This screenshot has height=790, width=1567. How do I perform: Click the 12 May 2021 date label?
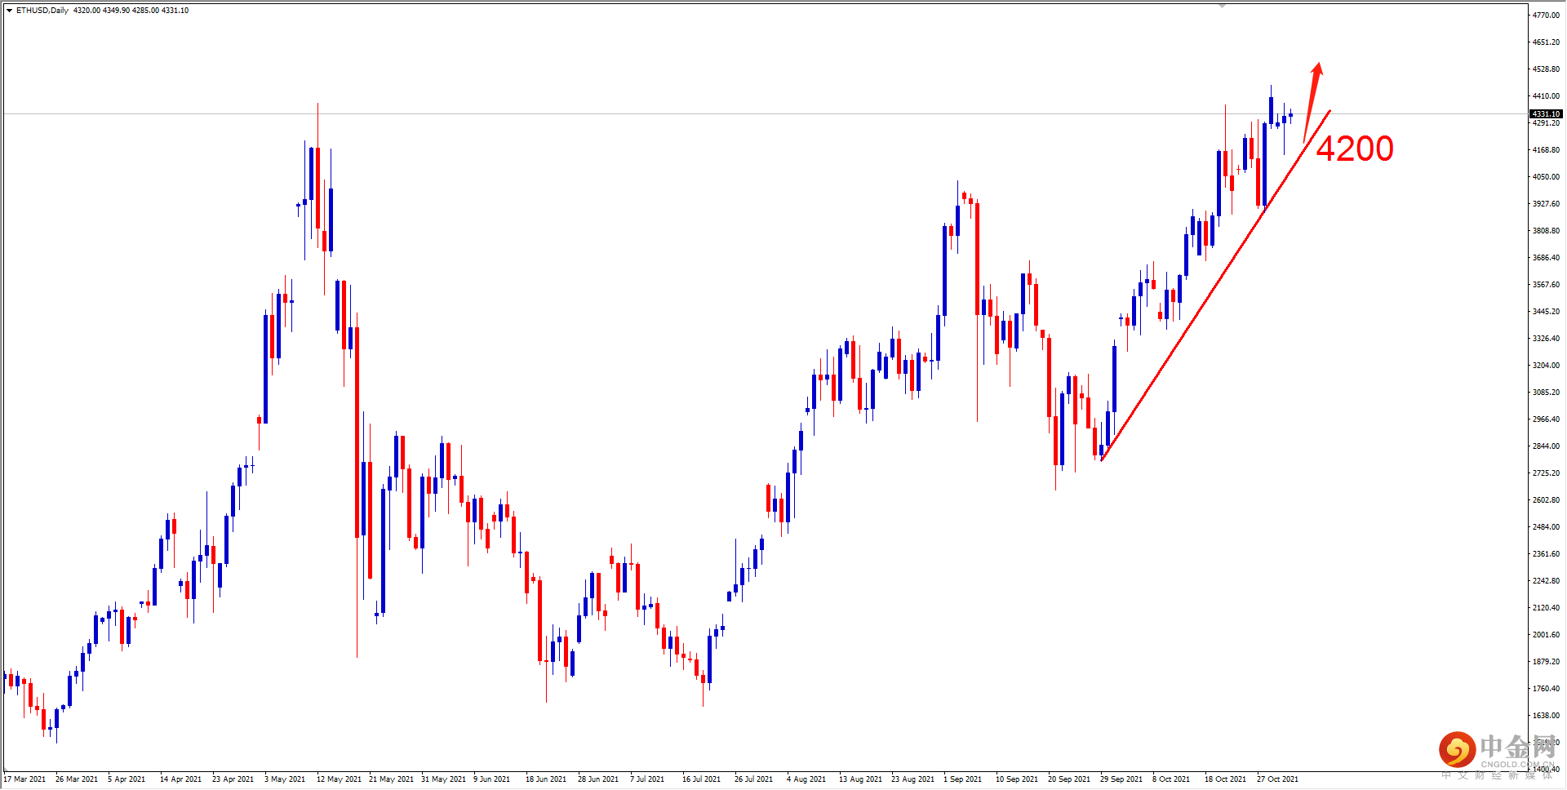click(340, 779)
